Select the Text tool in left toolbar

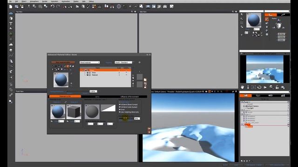coord(11,24)
